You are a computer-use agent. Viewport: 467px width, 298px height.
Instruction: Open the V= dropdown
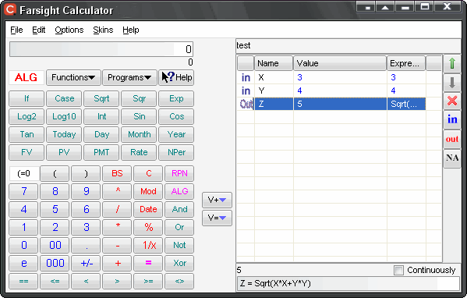click(217, 218)
